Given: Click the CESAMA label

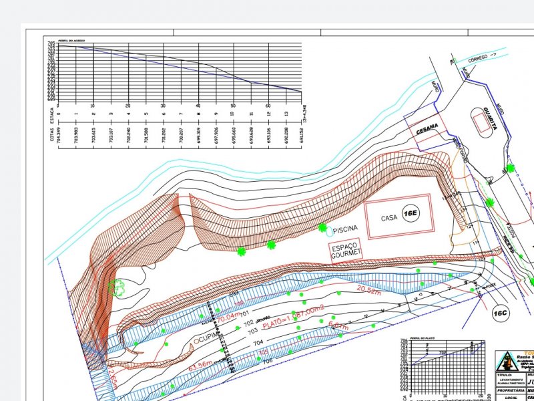Looking at the screenshot, I should pyautogui.click(x=427, y=128).
